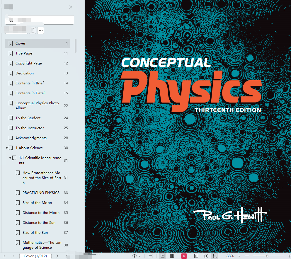Toggle the fit-width icon left of 88%
Screen dimensions: 291x259
pyautogui.click(x=215, y=256)
